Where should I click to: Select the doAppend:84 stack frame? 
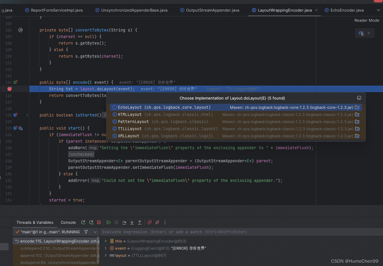(x=56, y=262)
